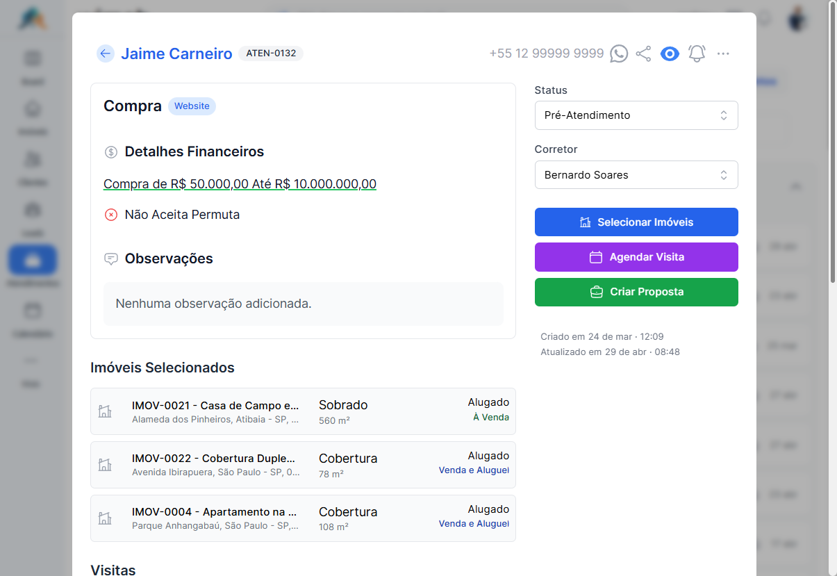Click the dollar icon beside Detalhes Financeiros
This screenshot has width=837, height=576.
[111, 151]
